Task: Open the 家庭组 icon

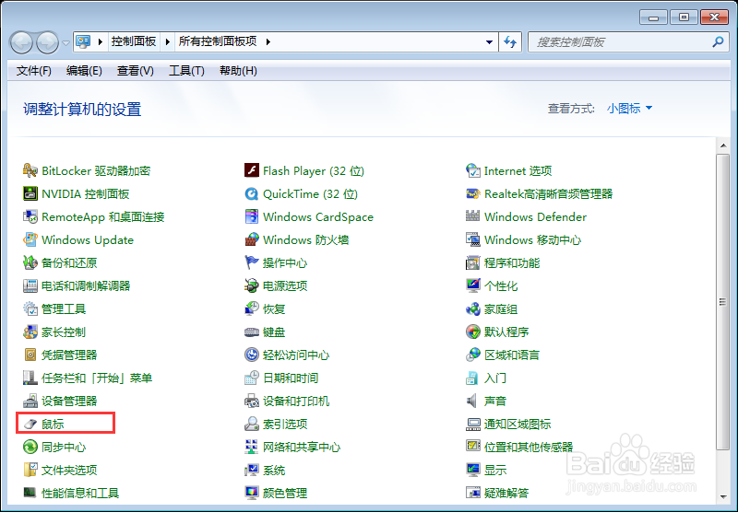Action: (x=473, y=308)
